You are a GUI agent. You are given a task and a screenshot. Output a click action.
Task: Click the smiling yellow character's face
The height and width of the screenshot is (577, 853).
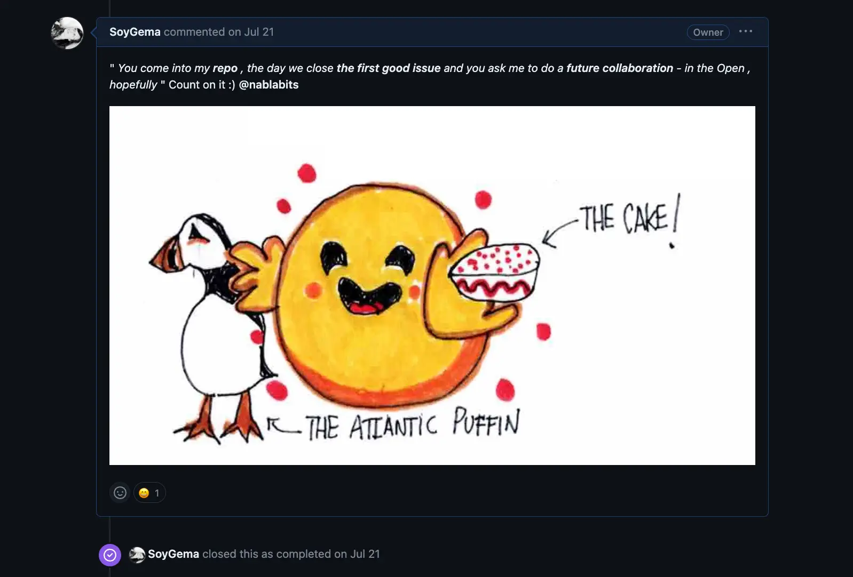368,283
